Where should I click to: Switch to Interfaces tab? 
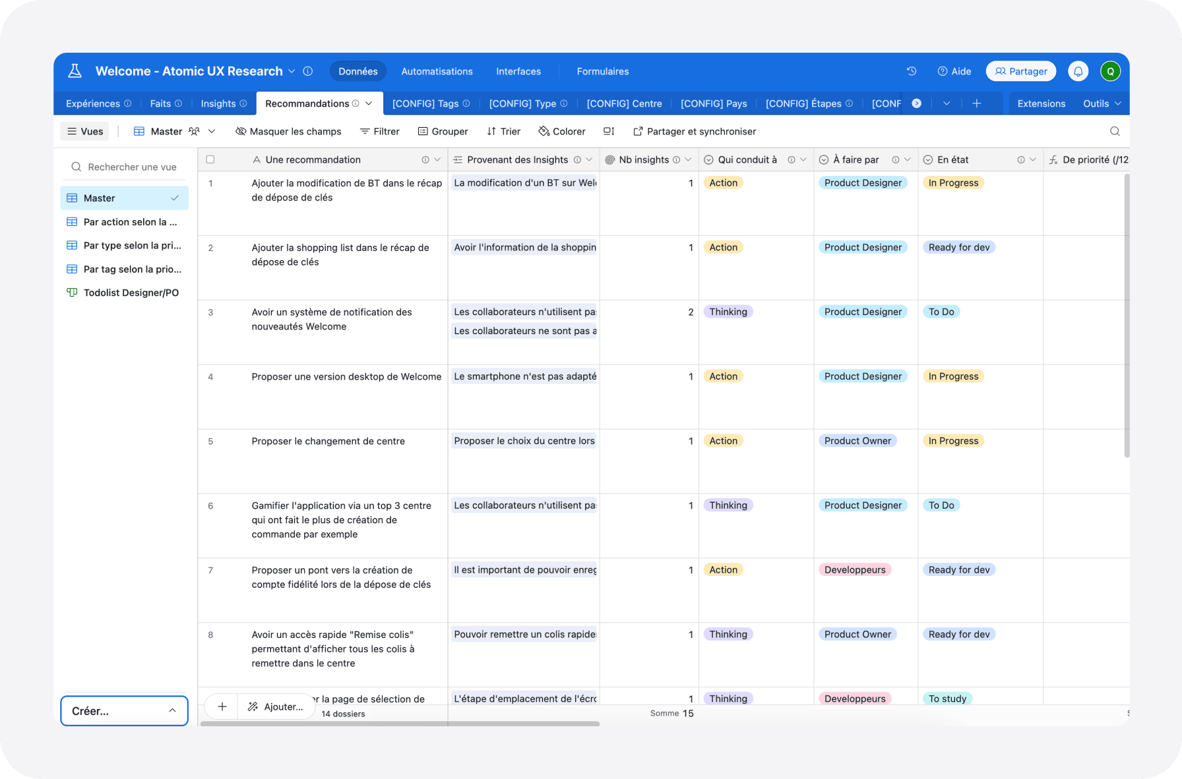(x=518, y=71)
